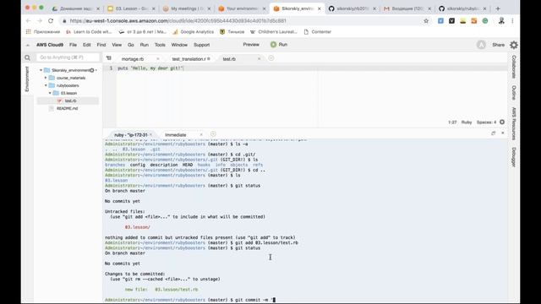
Task: Close the test.rb editor tab
Action: point(260,59)
